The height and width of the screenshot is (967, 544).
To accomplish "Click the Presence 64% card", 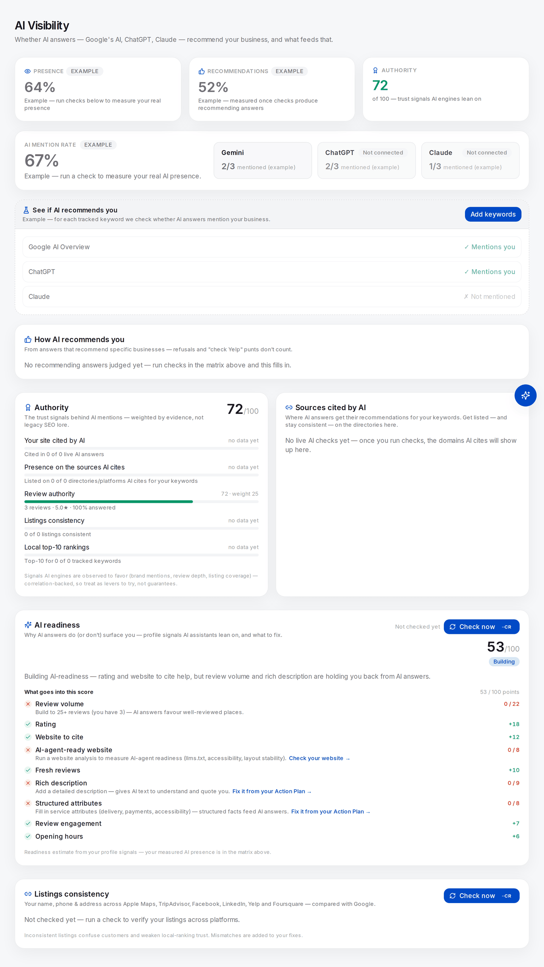I will pyautogui.click(x=98, y=89).
